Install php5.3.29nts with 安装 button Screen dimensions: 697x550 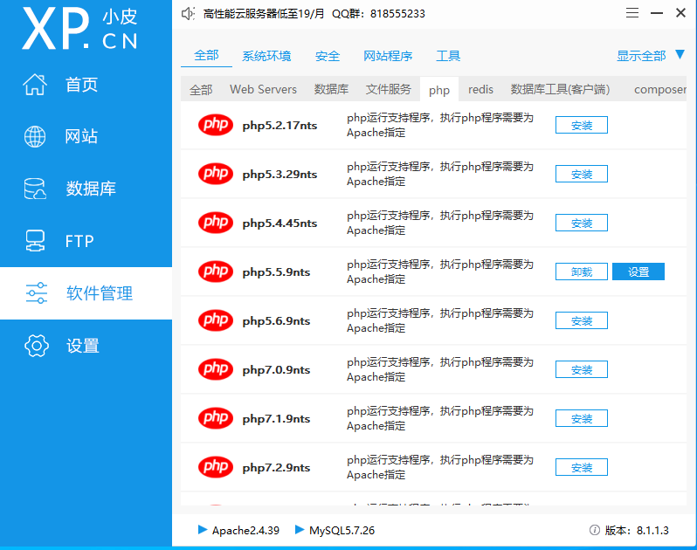[x=582, y=174]
